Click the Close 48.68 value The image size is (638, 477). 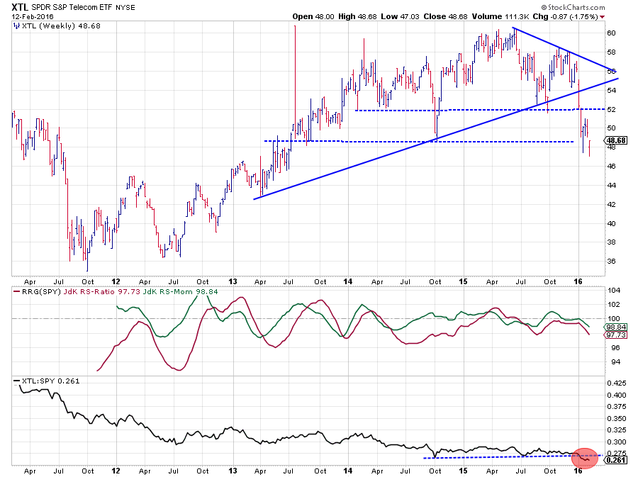446,17
